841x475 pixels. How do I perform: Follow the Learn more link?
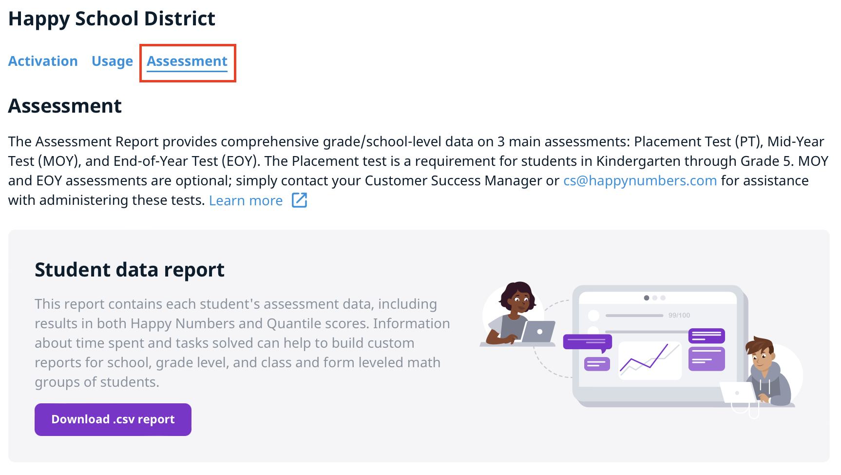pos(246,201)
